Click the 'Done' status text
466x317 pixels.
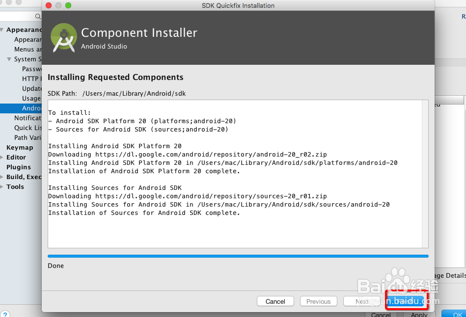click(x=55, y=265)
